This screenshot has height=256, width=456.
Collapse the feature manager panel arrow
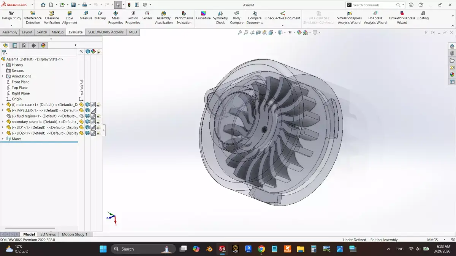click(x=75, y=46)
